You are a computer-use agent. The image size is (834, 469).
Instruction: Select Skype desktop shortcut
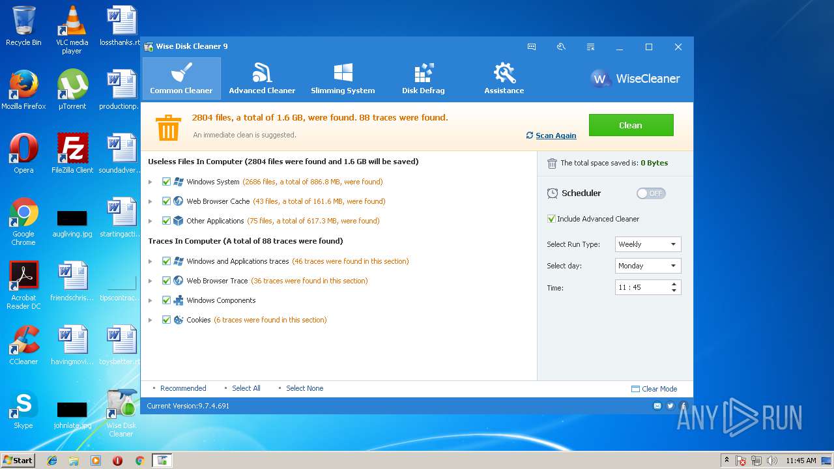23,409
